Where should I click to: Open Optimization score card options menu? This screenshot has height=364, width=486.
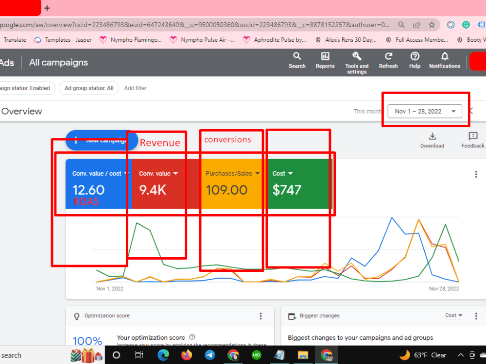click(x=260, y=316)
